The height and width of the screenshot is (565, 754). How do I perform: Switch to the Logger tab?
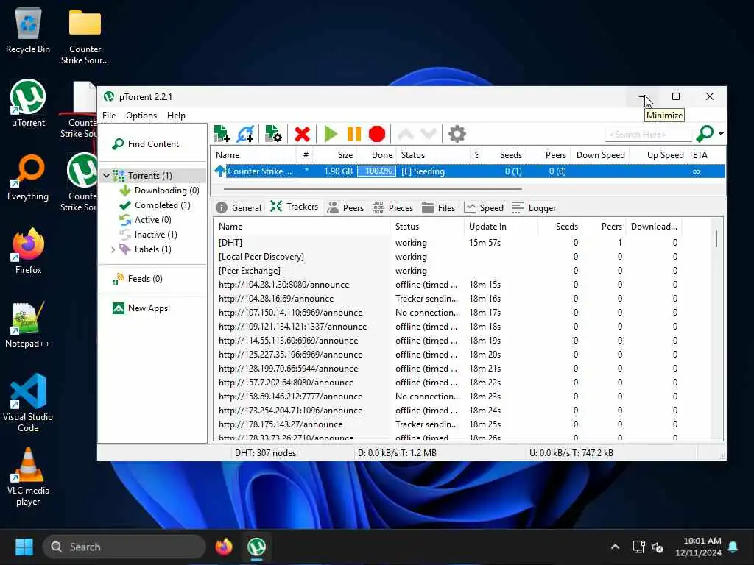pos(534,207)
